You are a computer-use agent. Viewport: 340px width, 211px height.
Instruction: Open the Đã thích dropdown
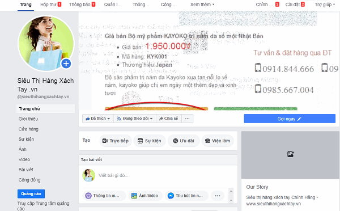98,119
